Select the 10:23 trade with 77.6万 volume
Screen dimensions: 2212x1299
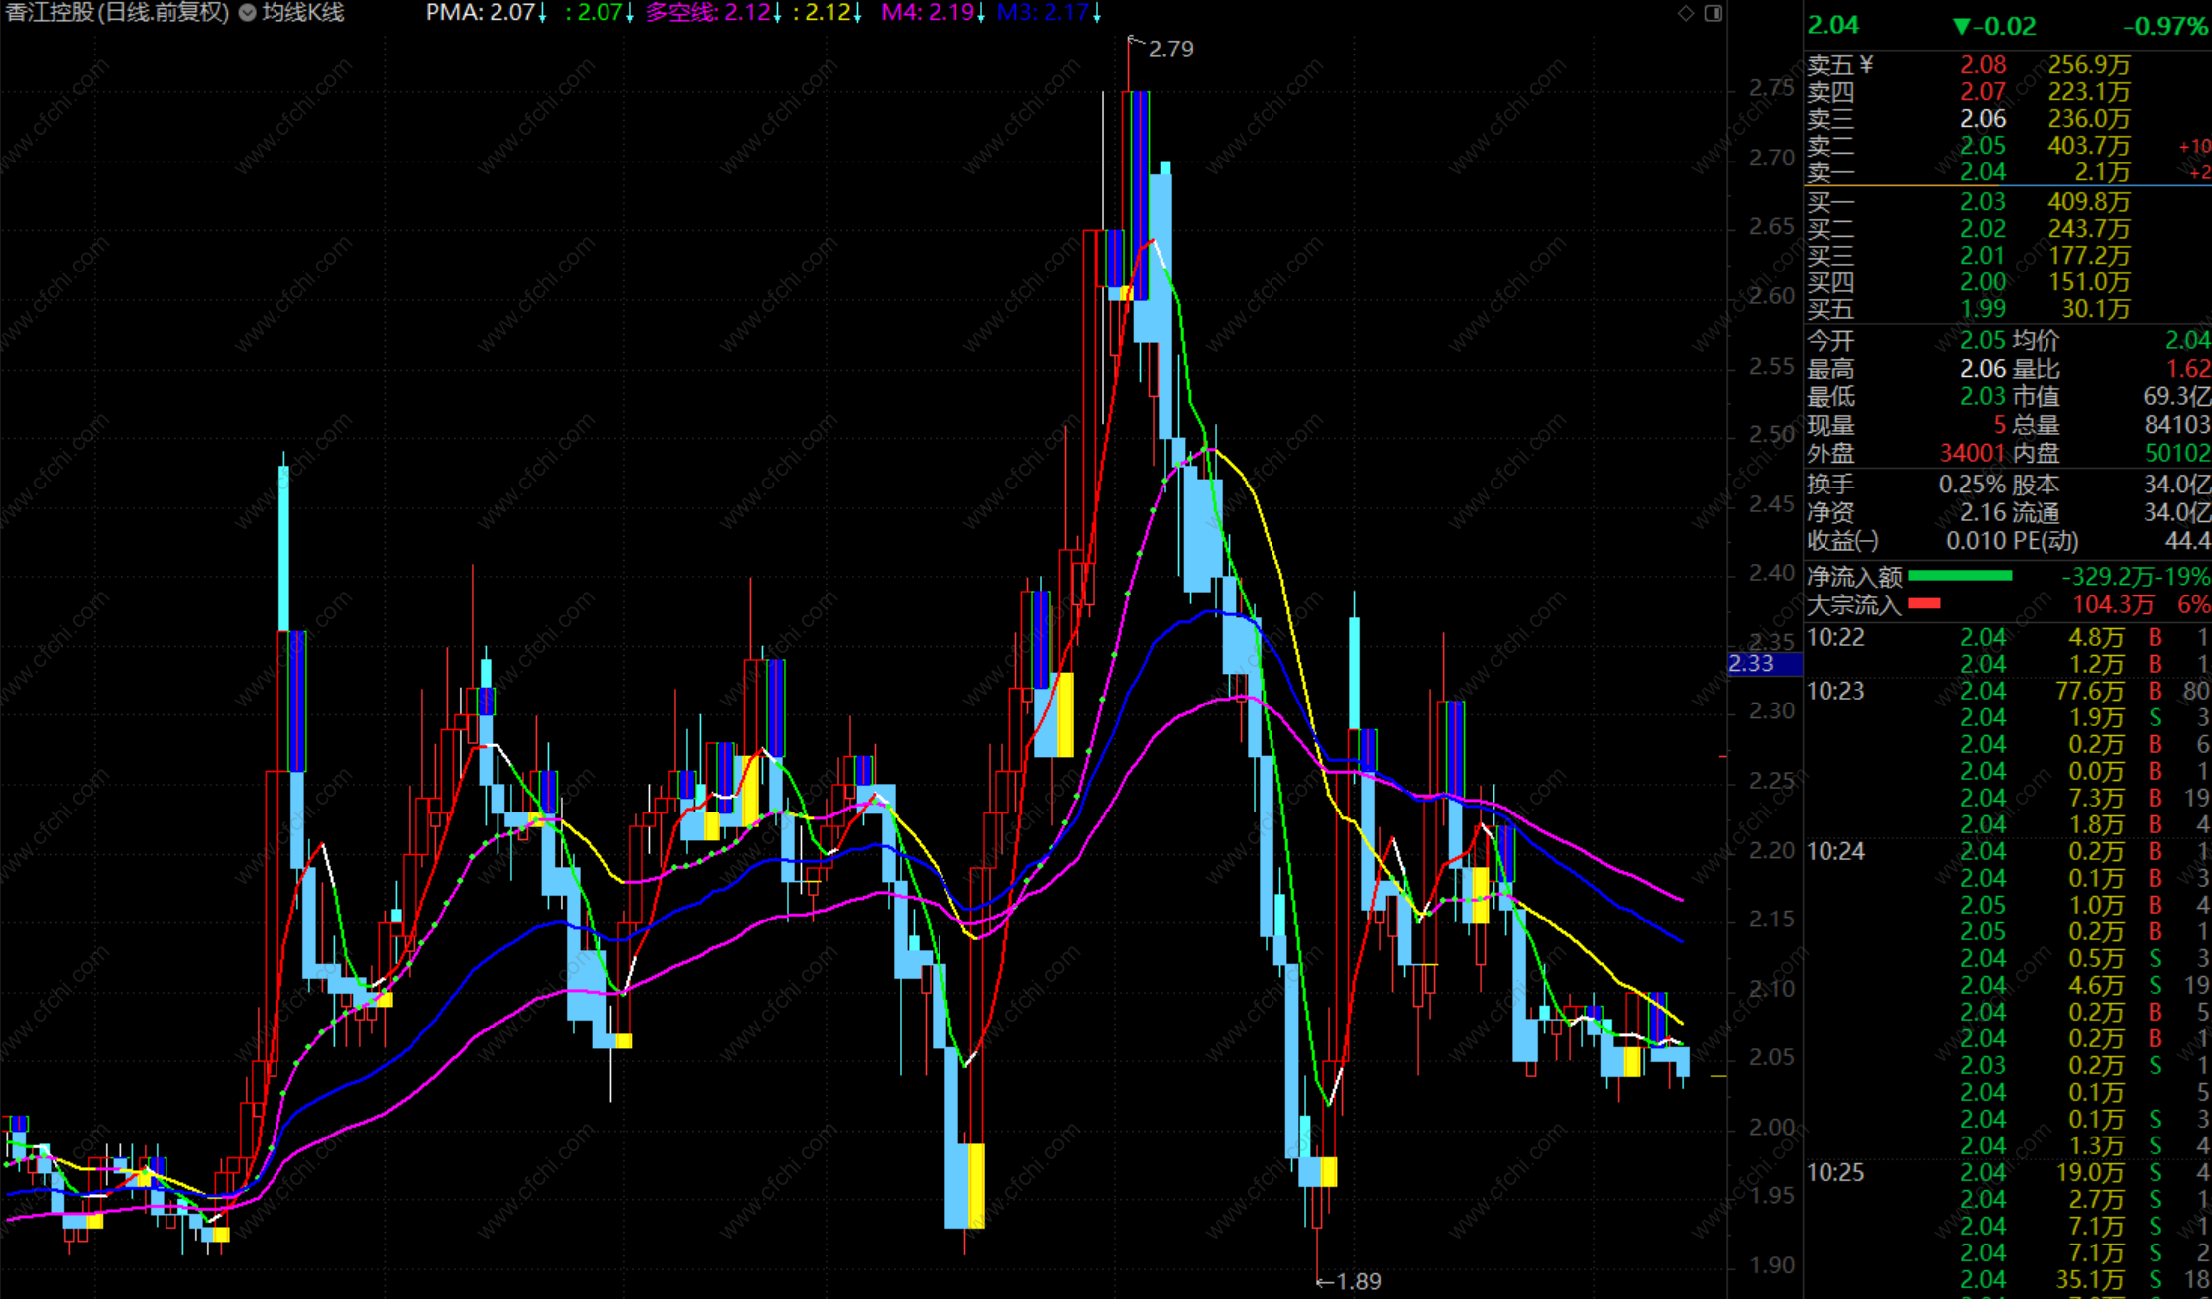tap(2089, 691)
